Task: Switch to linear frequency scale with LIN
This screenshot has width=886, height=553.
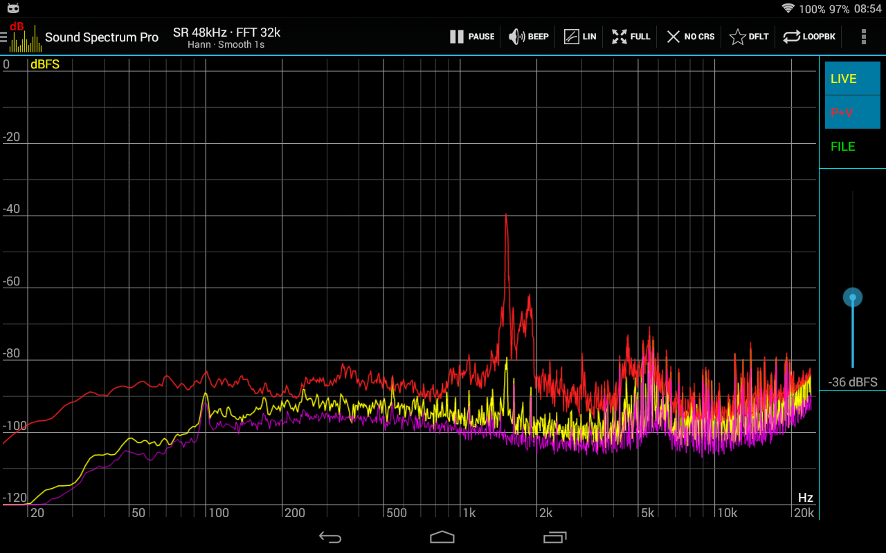Action: point(579,36)
